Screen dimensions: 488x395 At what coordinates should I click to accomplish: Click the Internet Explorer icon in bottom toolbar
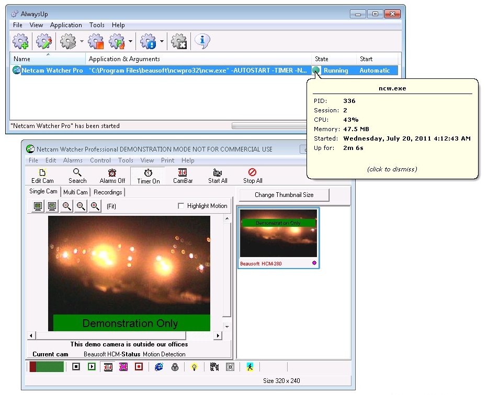tap(158, 367)
